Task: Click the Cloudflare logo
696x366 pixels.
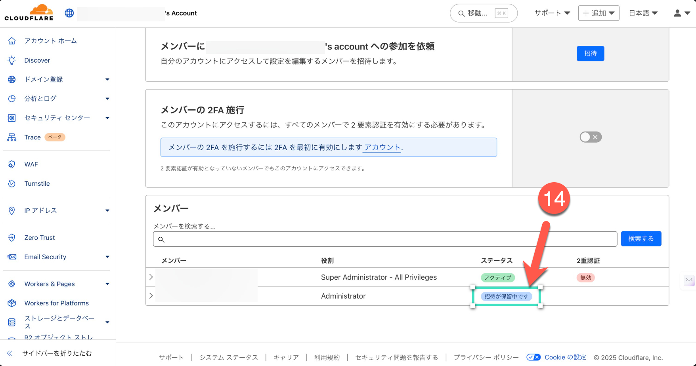Action: (x=29, y=13)
